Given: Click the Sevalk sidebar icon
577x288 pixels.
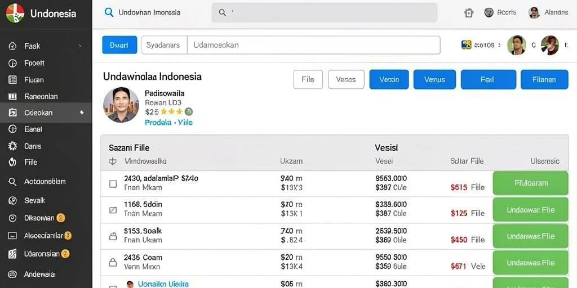Looking at the screenshot, I should pyautogui.click(x=12, y=201).
